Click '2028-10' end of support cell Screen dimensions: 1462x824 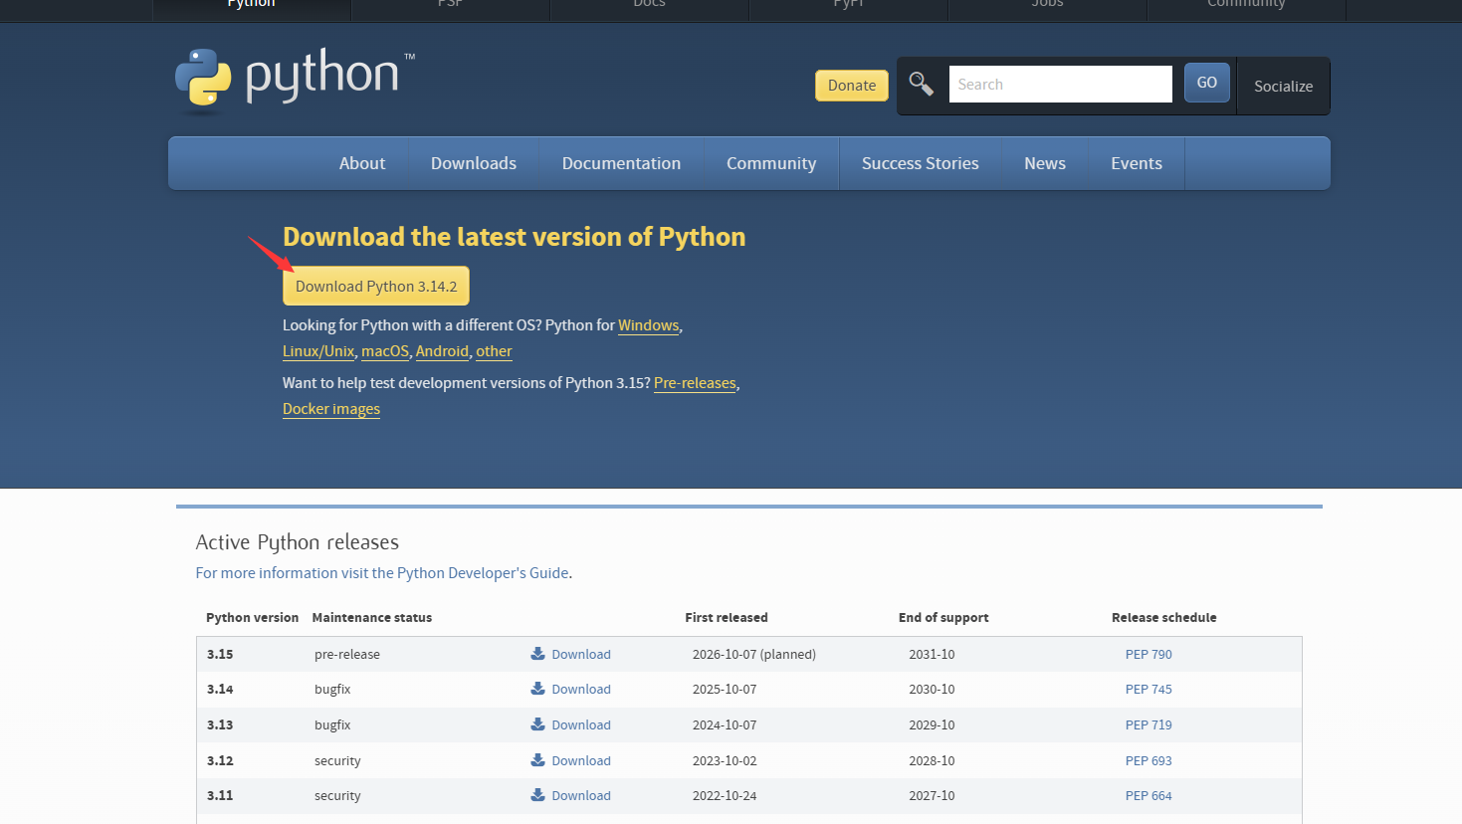pyautogui.click(x=932, y=760)
